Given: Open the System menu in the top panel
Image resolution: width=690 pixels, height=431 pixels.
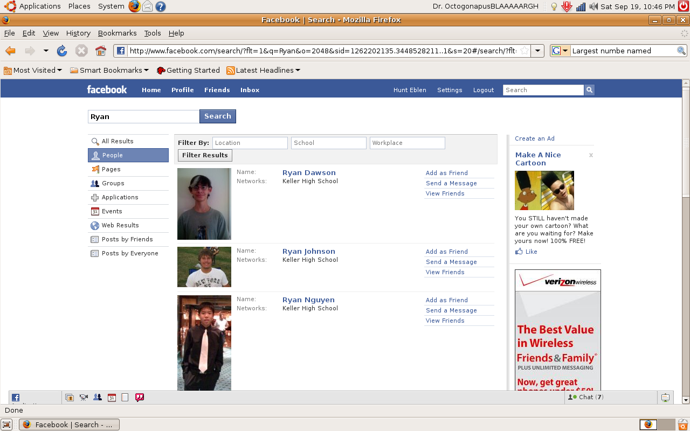Looking at the screenshot, I should (x=111, y=6).
